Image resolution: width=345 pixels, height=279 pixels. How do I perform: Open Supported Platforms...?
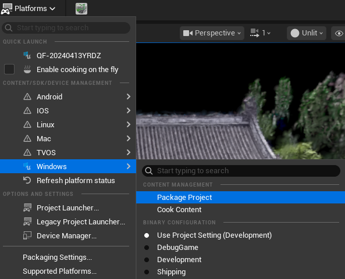[68, 271]
